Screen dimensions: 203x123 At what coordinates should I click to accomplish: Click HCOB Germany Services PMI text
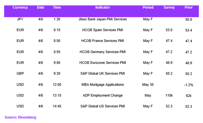(x=103, y=52)
